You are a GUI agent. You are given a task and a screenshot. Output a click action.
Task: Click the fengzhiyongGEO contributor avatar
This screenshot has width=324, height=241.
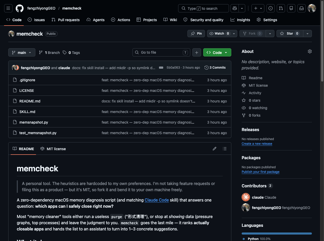(246, 207)
